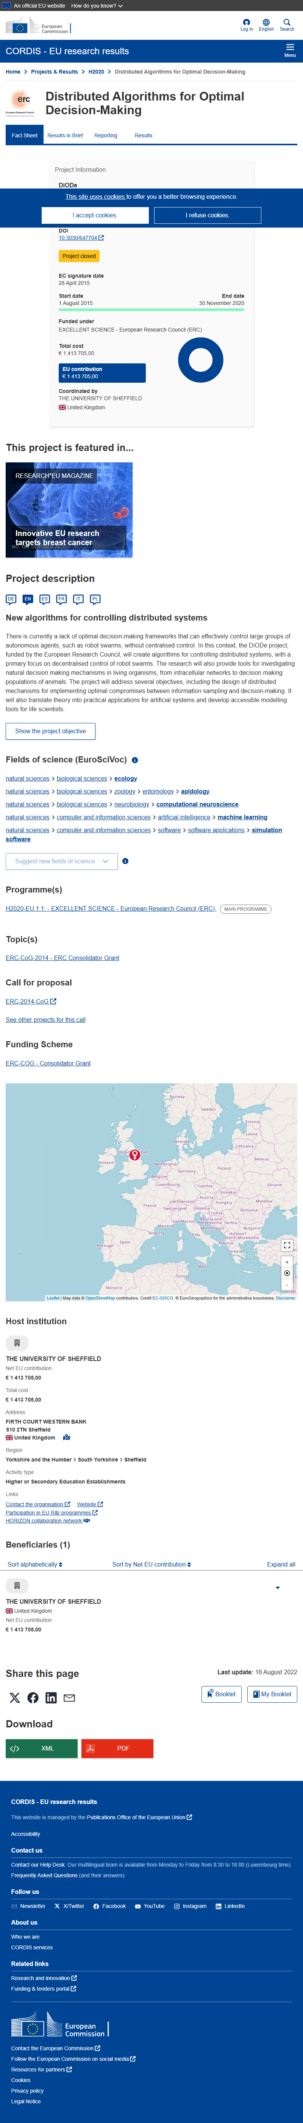This screenshot has width=303, height=2123.
Task: Zoom in on the map
Action: point(287,1262)
